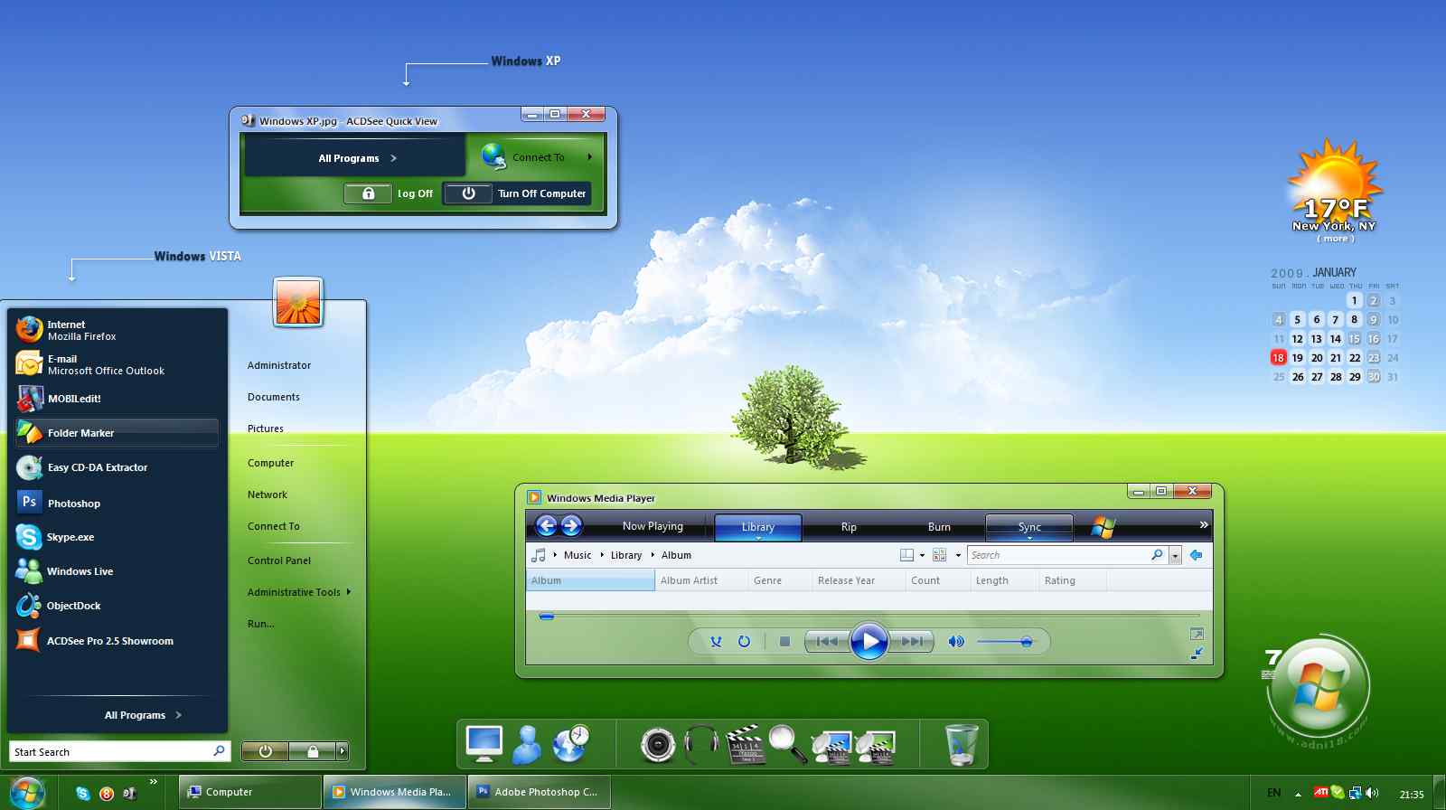Go forward in Windows Media Player
Screen dimensions: 1446x810
[571, 525]
